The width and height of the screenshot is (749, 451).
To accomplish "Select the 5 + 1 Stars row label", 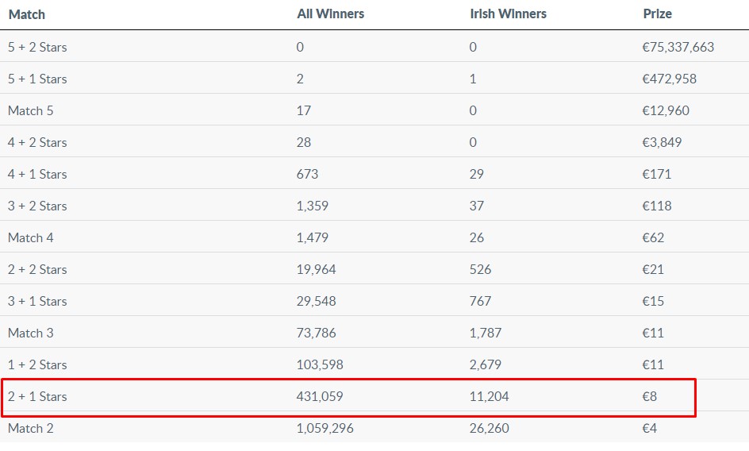I will tap(37, 79).
